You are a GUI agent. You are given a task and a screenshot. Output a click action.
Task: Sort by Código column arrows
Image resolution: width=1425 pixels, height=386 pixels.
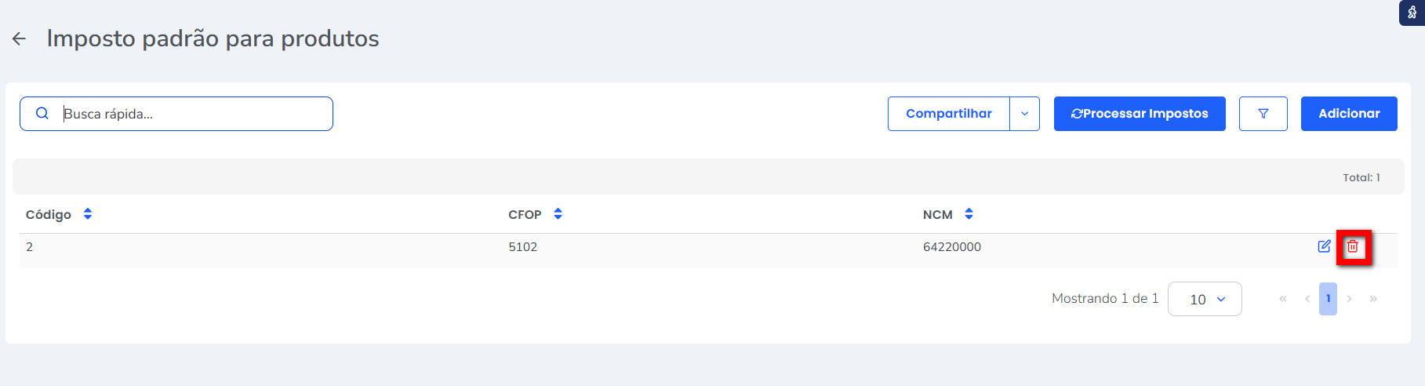pos(88,214)
